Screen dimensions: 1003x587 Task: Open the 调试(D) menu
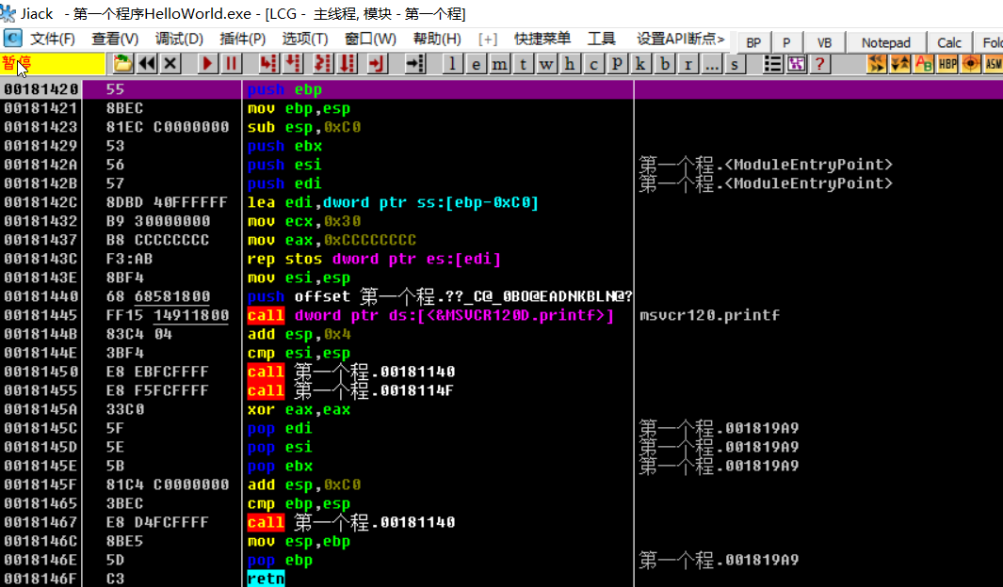point(179,39)
